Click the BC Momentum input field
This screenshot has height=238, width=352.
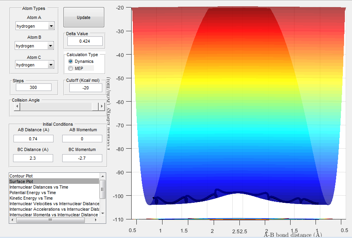[82, 158]
